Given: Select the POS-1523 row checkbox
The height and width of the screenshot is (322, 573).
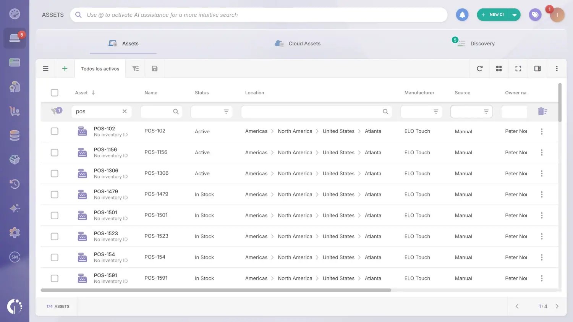Looking at the screenshot, I should (55, 236).
